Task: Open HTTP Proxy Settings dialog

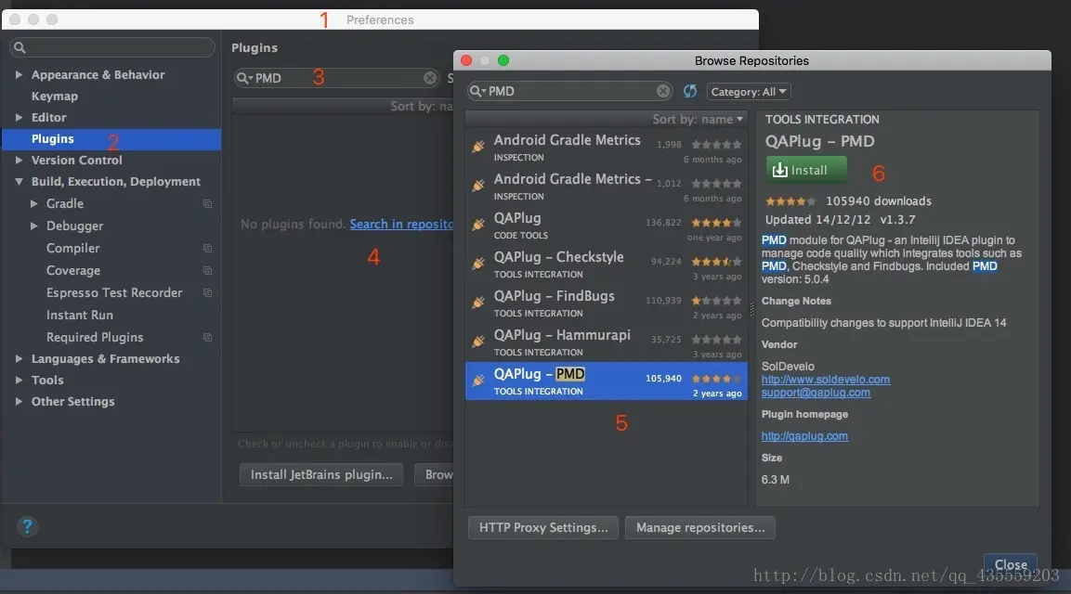Action: coord(543,527)
